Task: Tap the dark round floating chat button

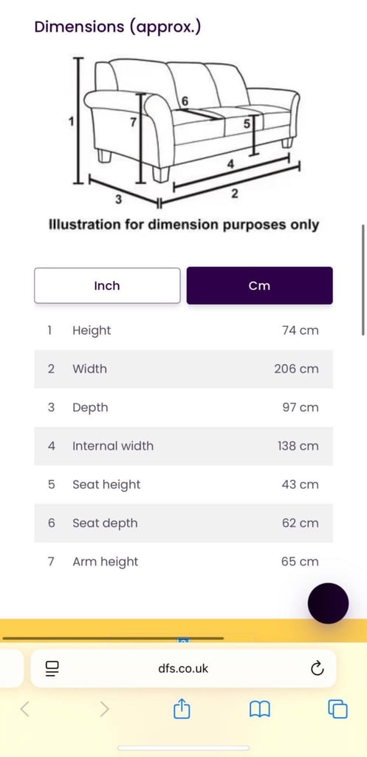Action: [328, 603]
